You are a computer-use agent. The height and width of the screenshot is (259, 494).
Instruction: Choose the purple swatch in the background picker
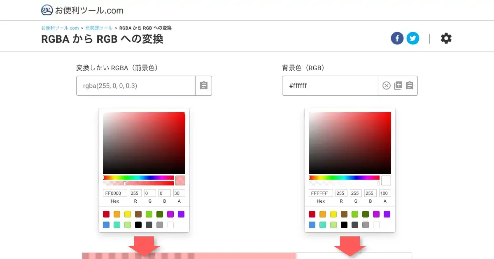tap(387, 214)
